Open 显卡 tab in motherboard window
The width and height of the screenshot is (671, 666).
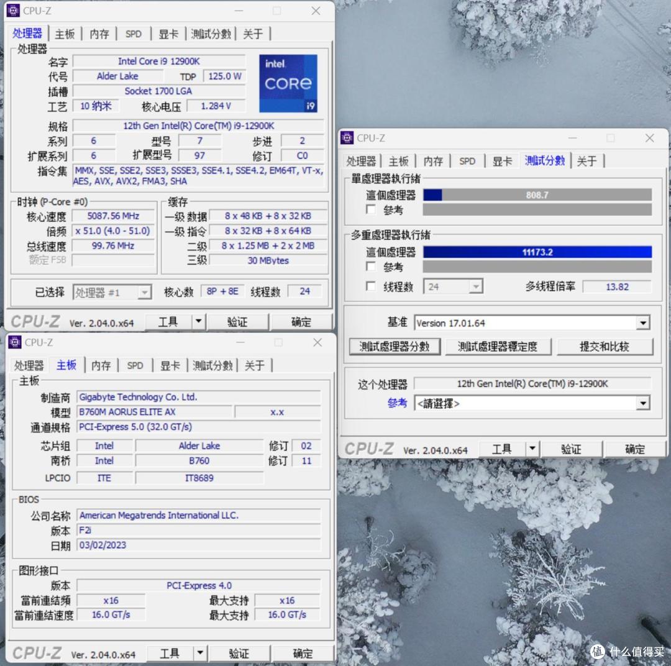170,365
